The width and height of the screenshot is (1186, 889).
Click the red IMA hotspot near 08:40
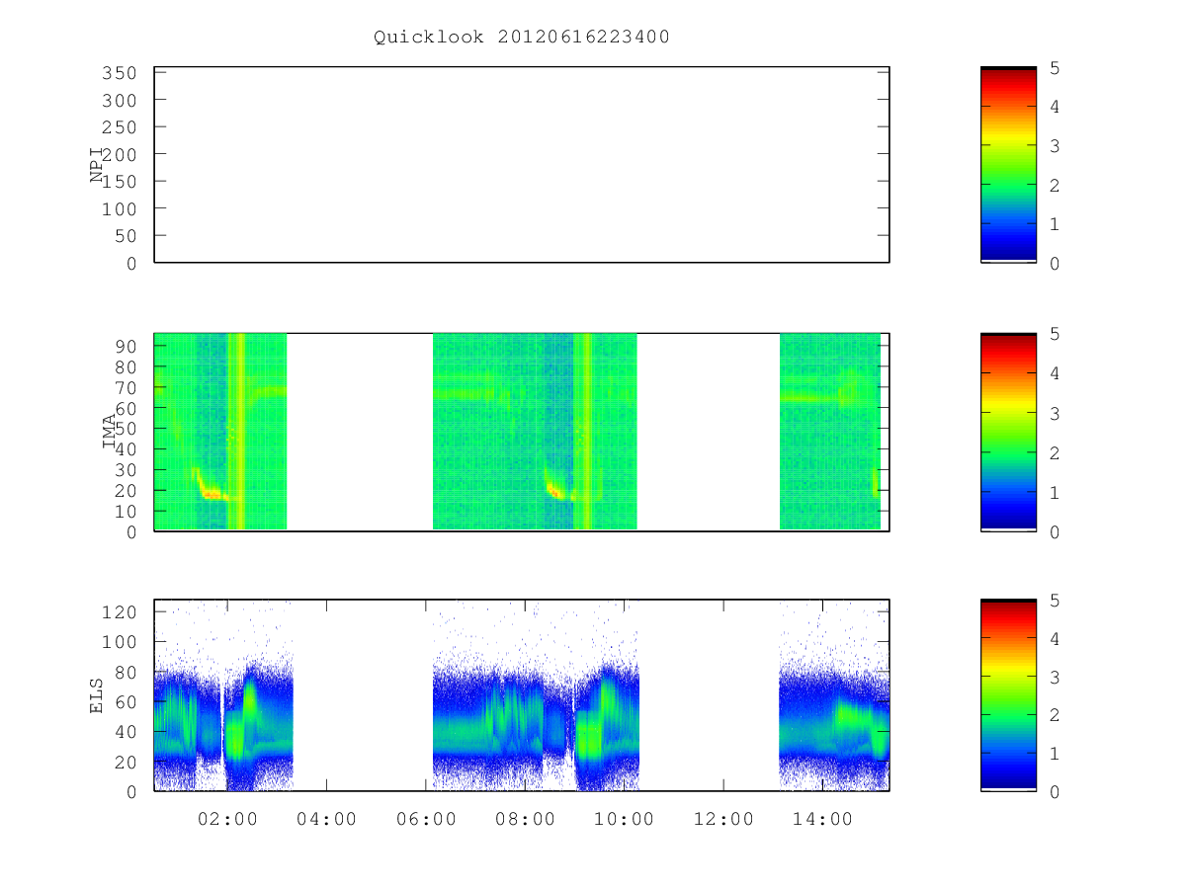554,488
